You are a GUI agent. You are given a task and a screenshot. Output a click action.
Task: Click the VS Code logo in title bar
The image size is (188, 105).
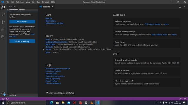[2, 2]
